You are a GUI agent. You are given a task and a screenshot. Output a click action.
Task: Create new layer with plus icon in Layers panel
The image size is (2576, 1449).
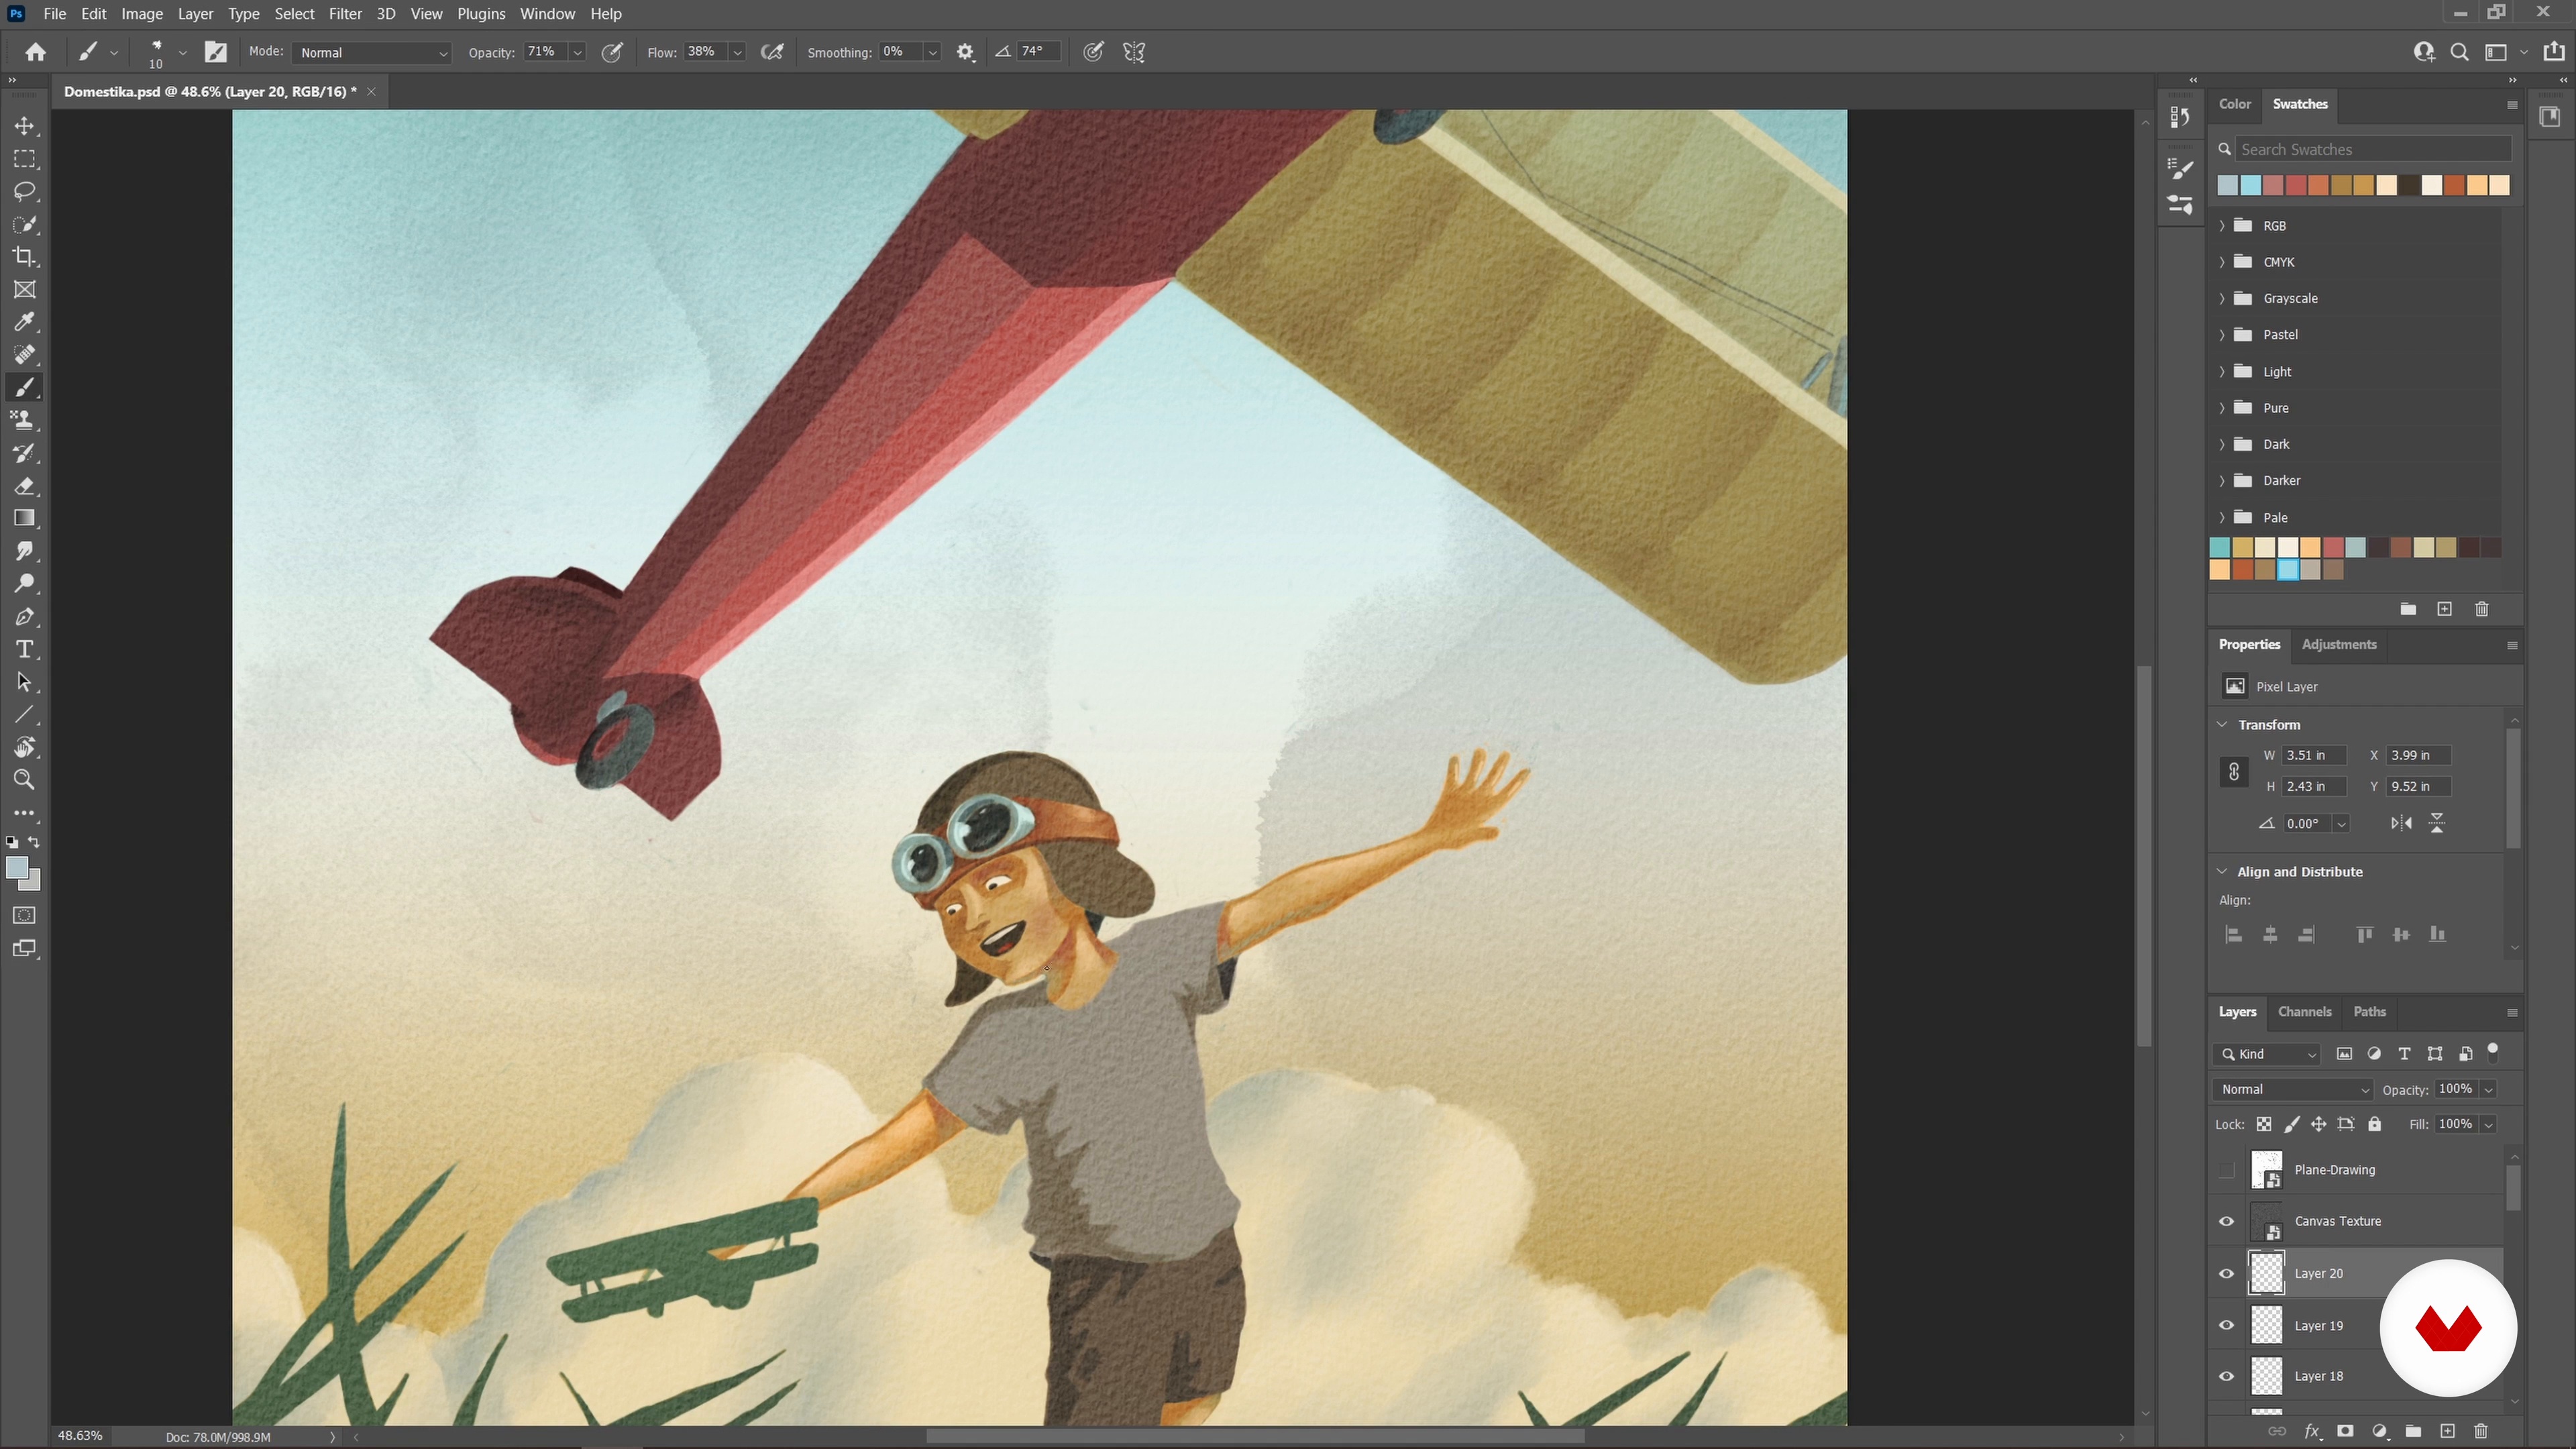[2447, 1431]
